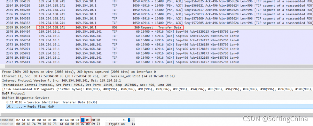Select ACK packet 2375 with Ack=1530173
Viewport: 313px width, 126px height.
[157, 53]
